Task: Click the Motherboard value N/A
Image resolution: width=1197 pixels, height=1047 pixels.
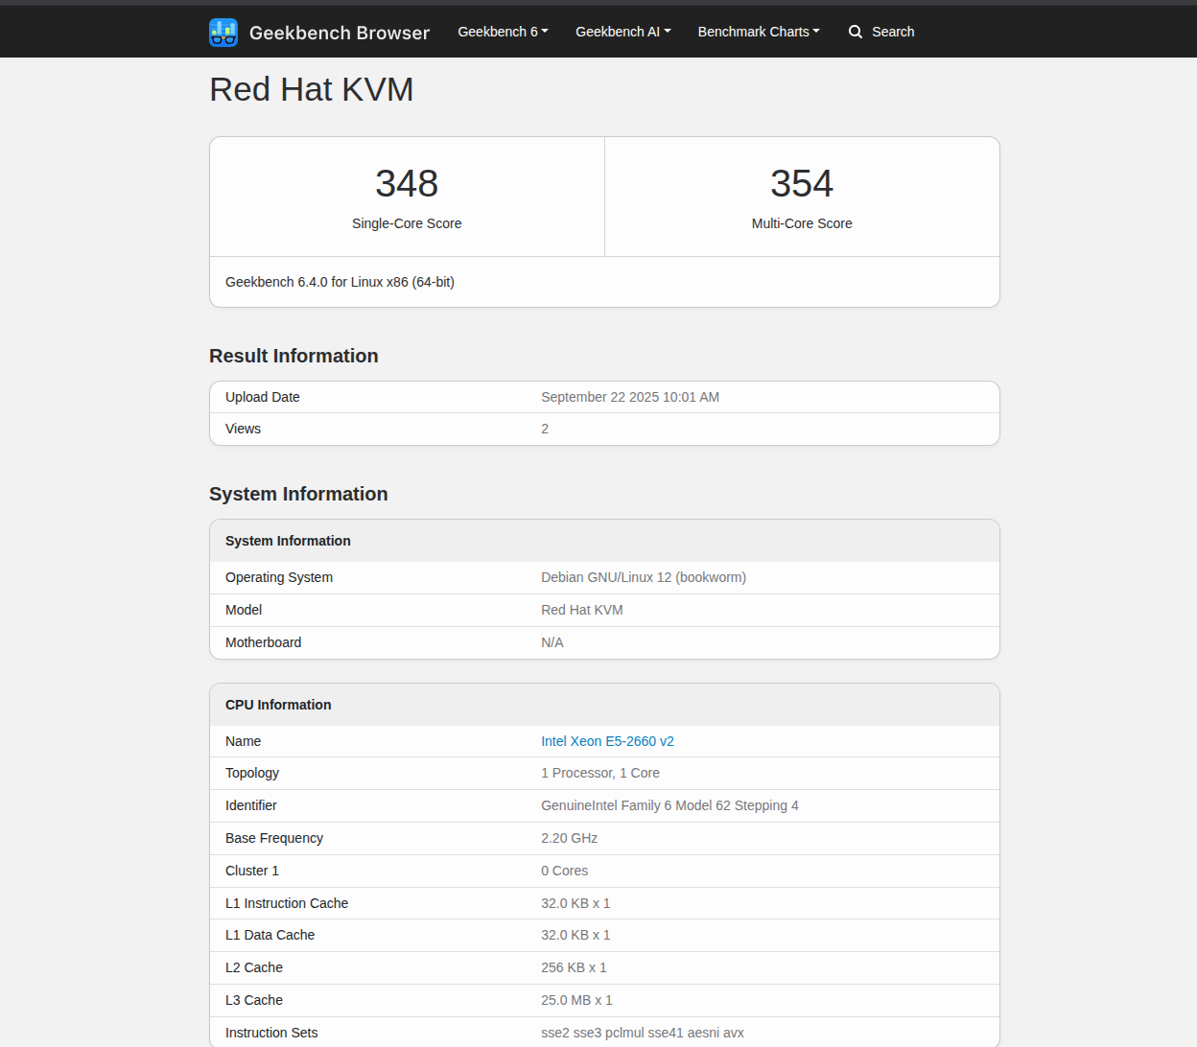Action: (552, 642)
